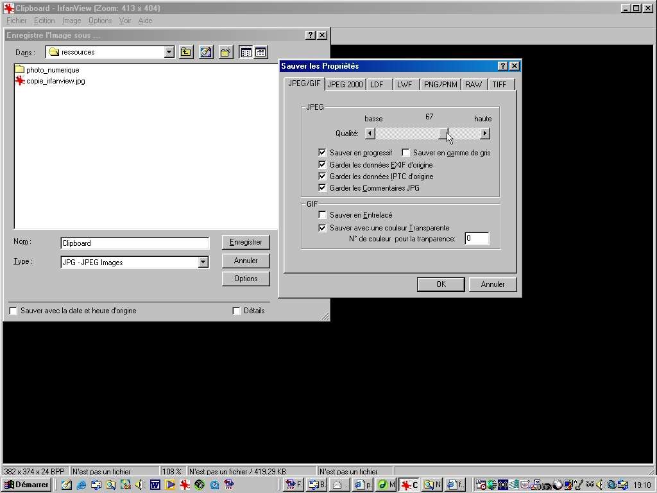The image size is (657, 493).
Task: Open the RAW tab
Action: pyautogui.click(x=474, y=84)
